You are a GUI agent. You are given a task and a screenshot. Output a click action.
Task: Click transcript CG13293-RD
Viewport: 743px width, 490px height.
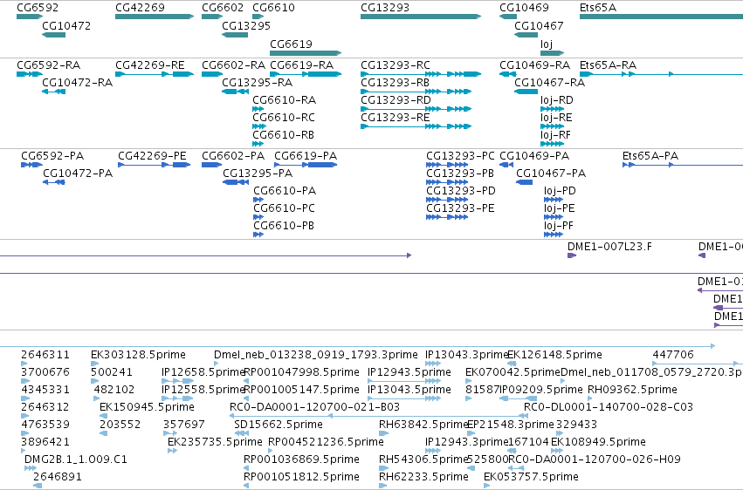tap(396, 99)
